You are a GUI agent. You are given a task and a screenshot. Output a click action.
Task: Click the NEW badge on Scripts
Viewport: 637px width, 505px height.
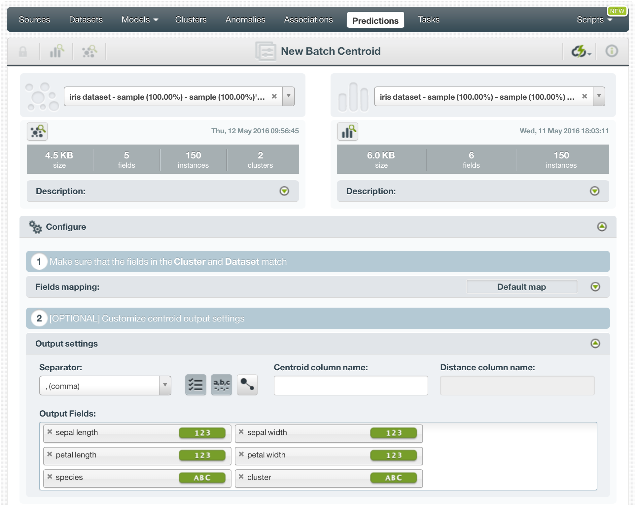[617, 11]
